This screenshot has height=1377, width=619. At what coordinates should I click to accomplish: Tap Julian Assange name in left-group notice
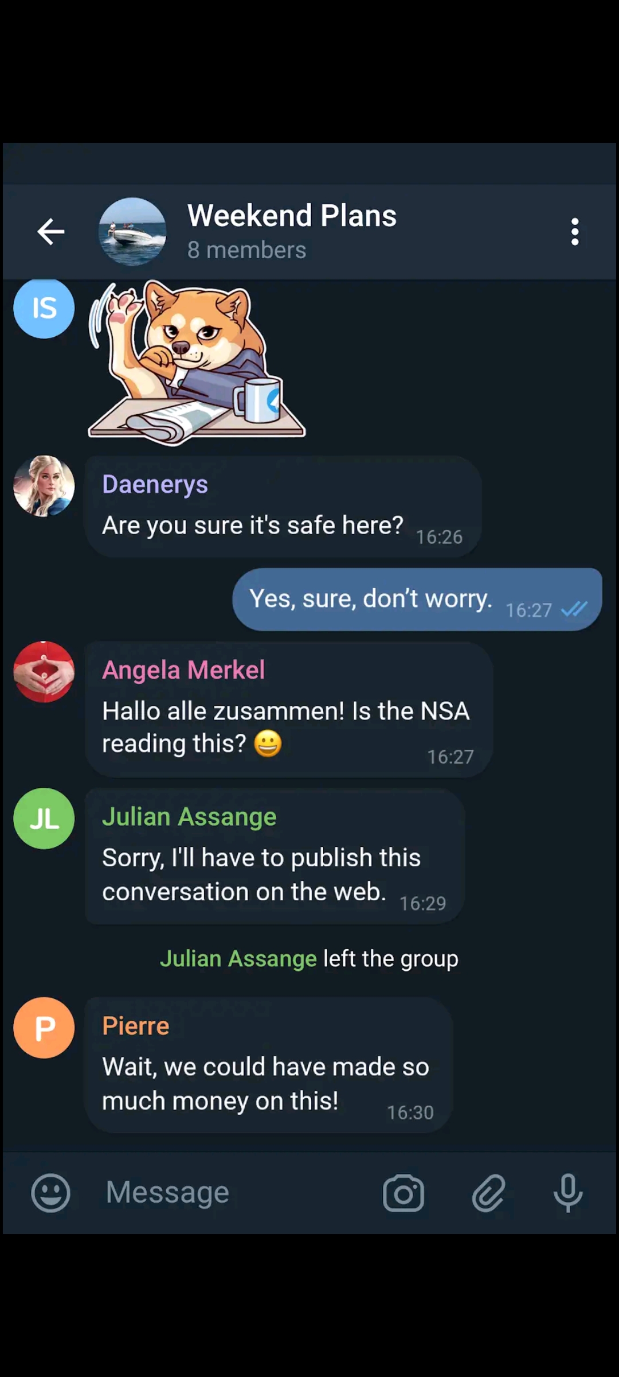click(x=238, y=959)
